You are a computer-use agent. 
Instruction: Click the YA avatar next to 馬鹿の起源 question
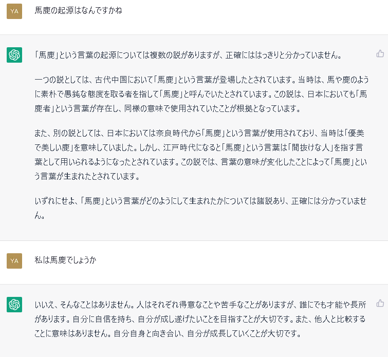coord(14,11)
